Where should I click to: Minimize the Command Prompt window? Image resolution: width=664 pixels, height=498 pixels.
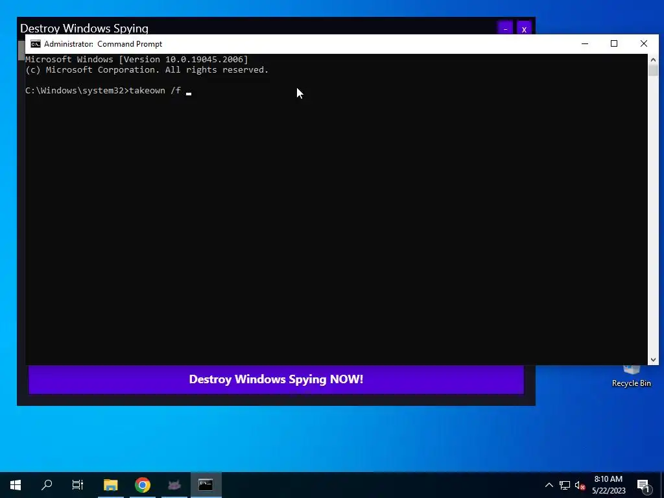point(585,43)
